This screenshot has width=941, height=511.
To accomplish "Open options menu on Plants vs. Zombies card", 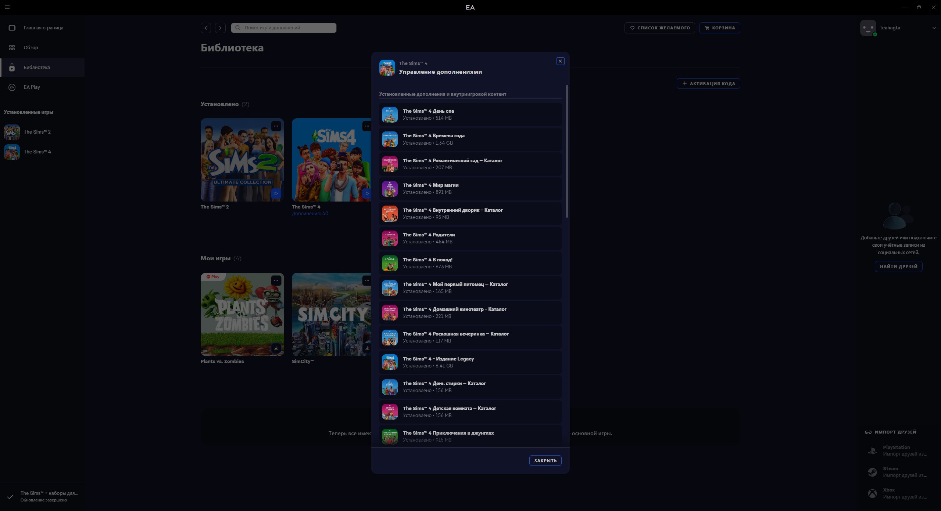I will point(276,281).
